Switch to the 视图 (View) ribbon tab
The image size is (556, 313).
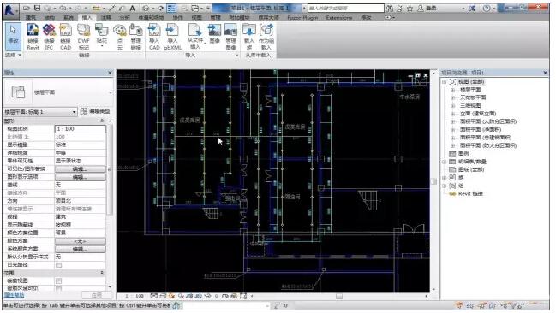click(x=197, y=17)
